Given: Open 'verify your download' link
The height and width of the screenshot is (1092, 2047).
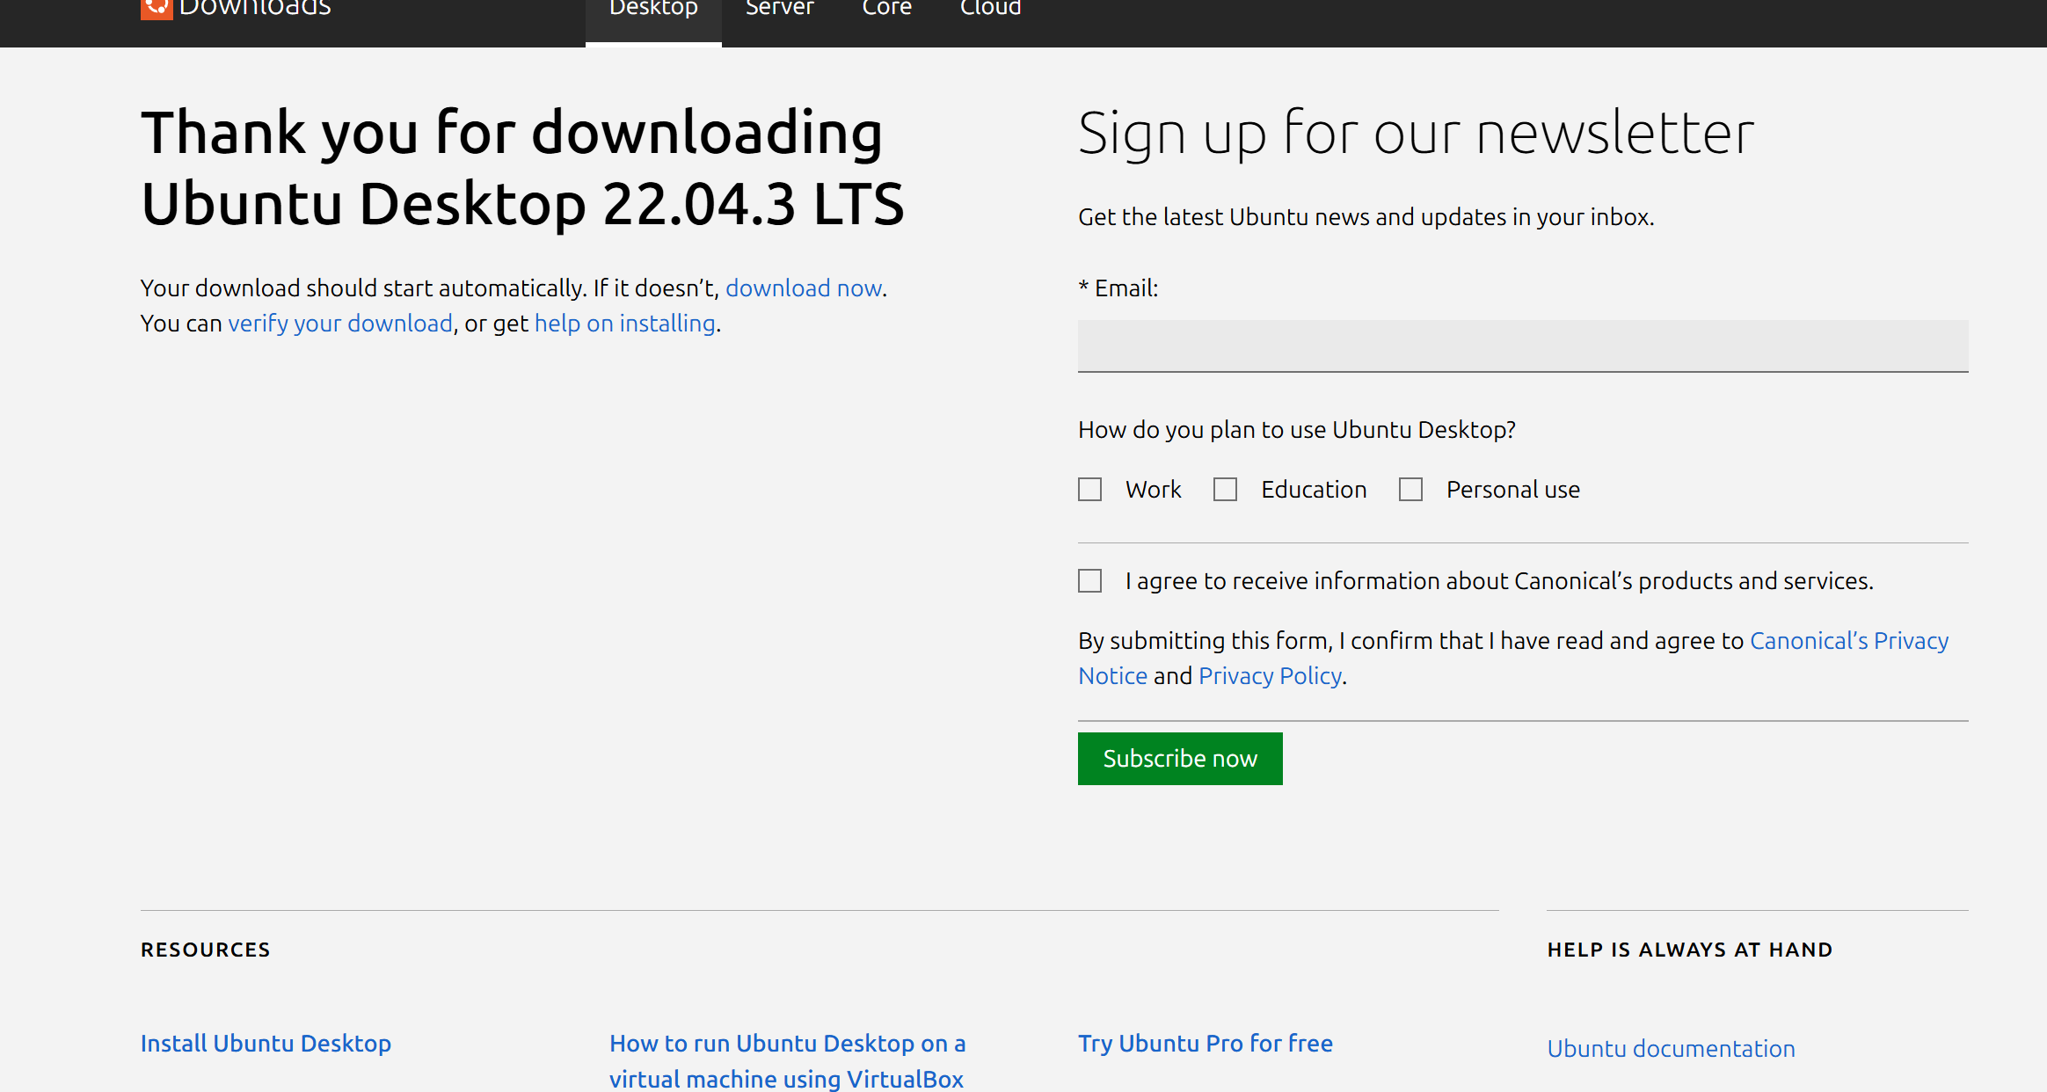Looking at the screenshot, I should point(340,324).
